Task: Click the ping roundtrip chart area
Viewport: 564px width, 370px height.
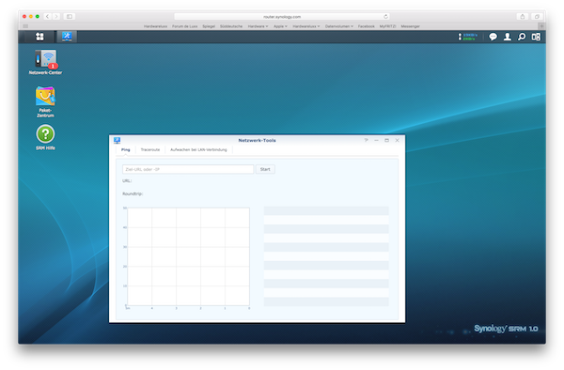Action: coord(189,256)
